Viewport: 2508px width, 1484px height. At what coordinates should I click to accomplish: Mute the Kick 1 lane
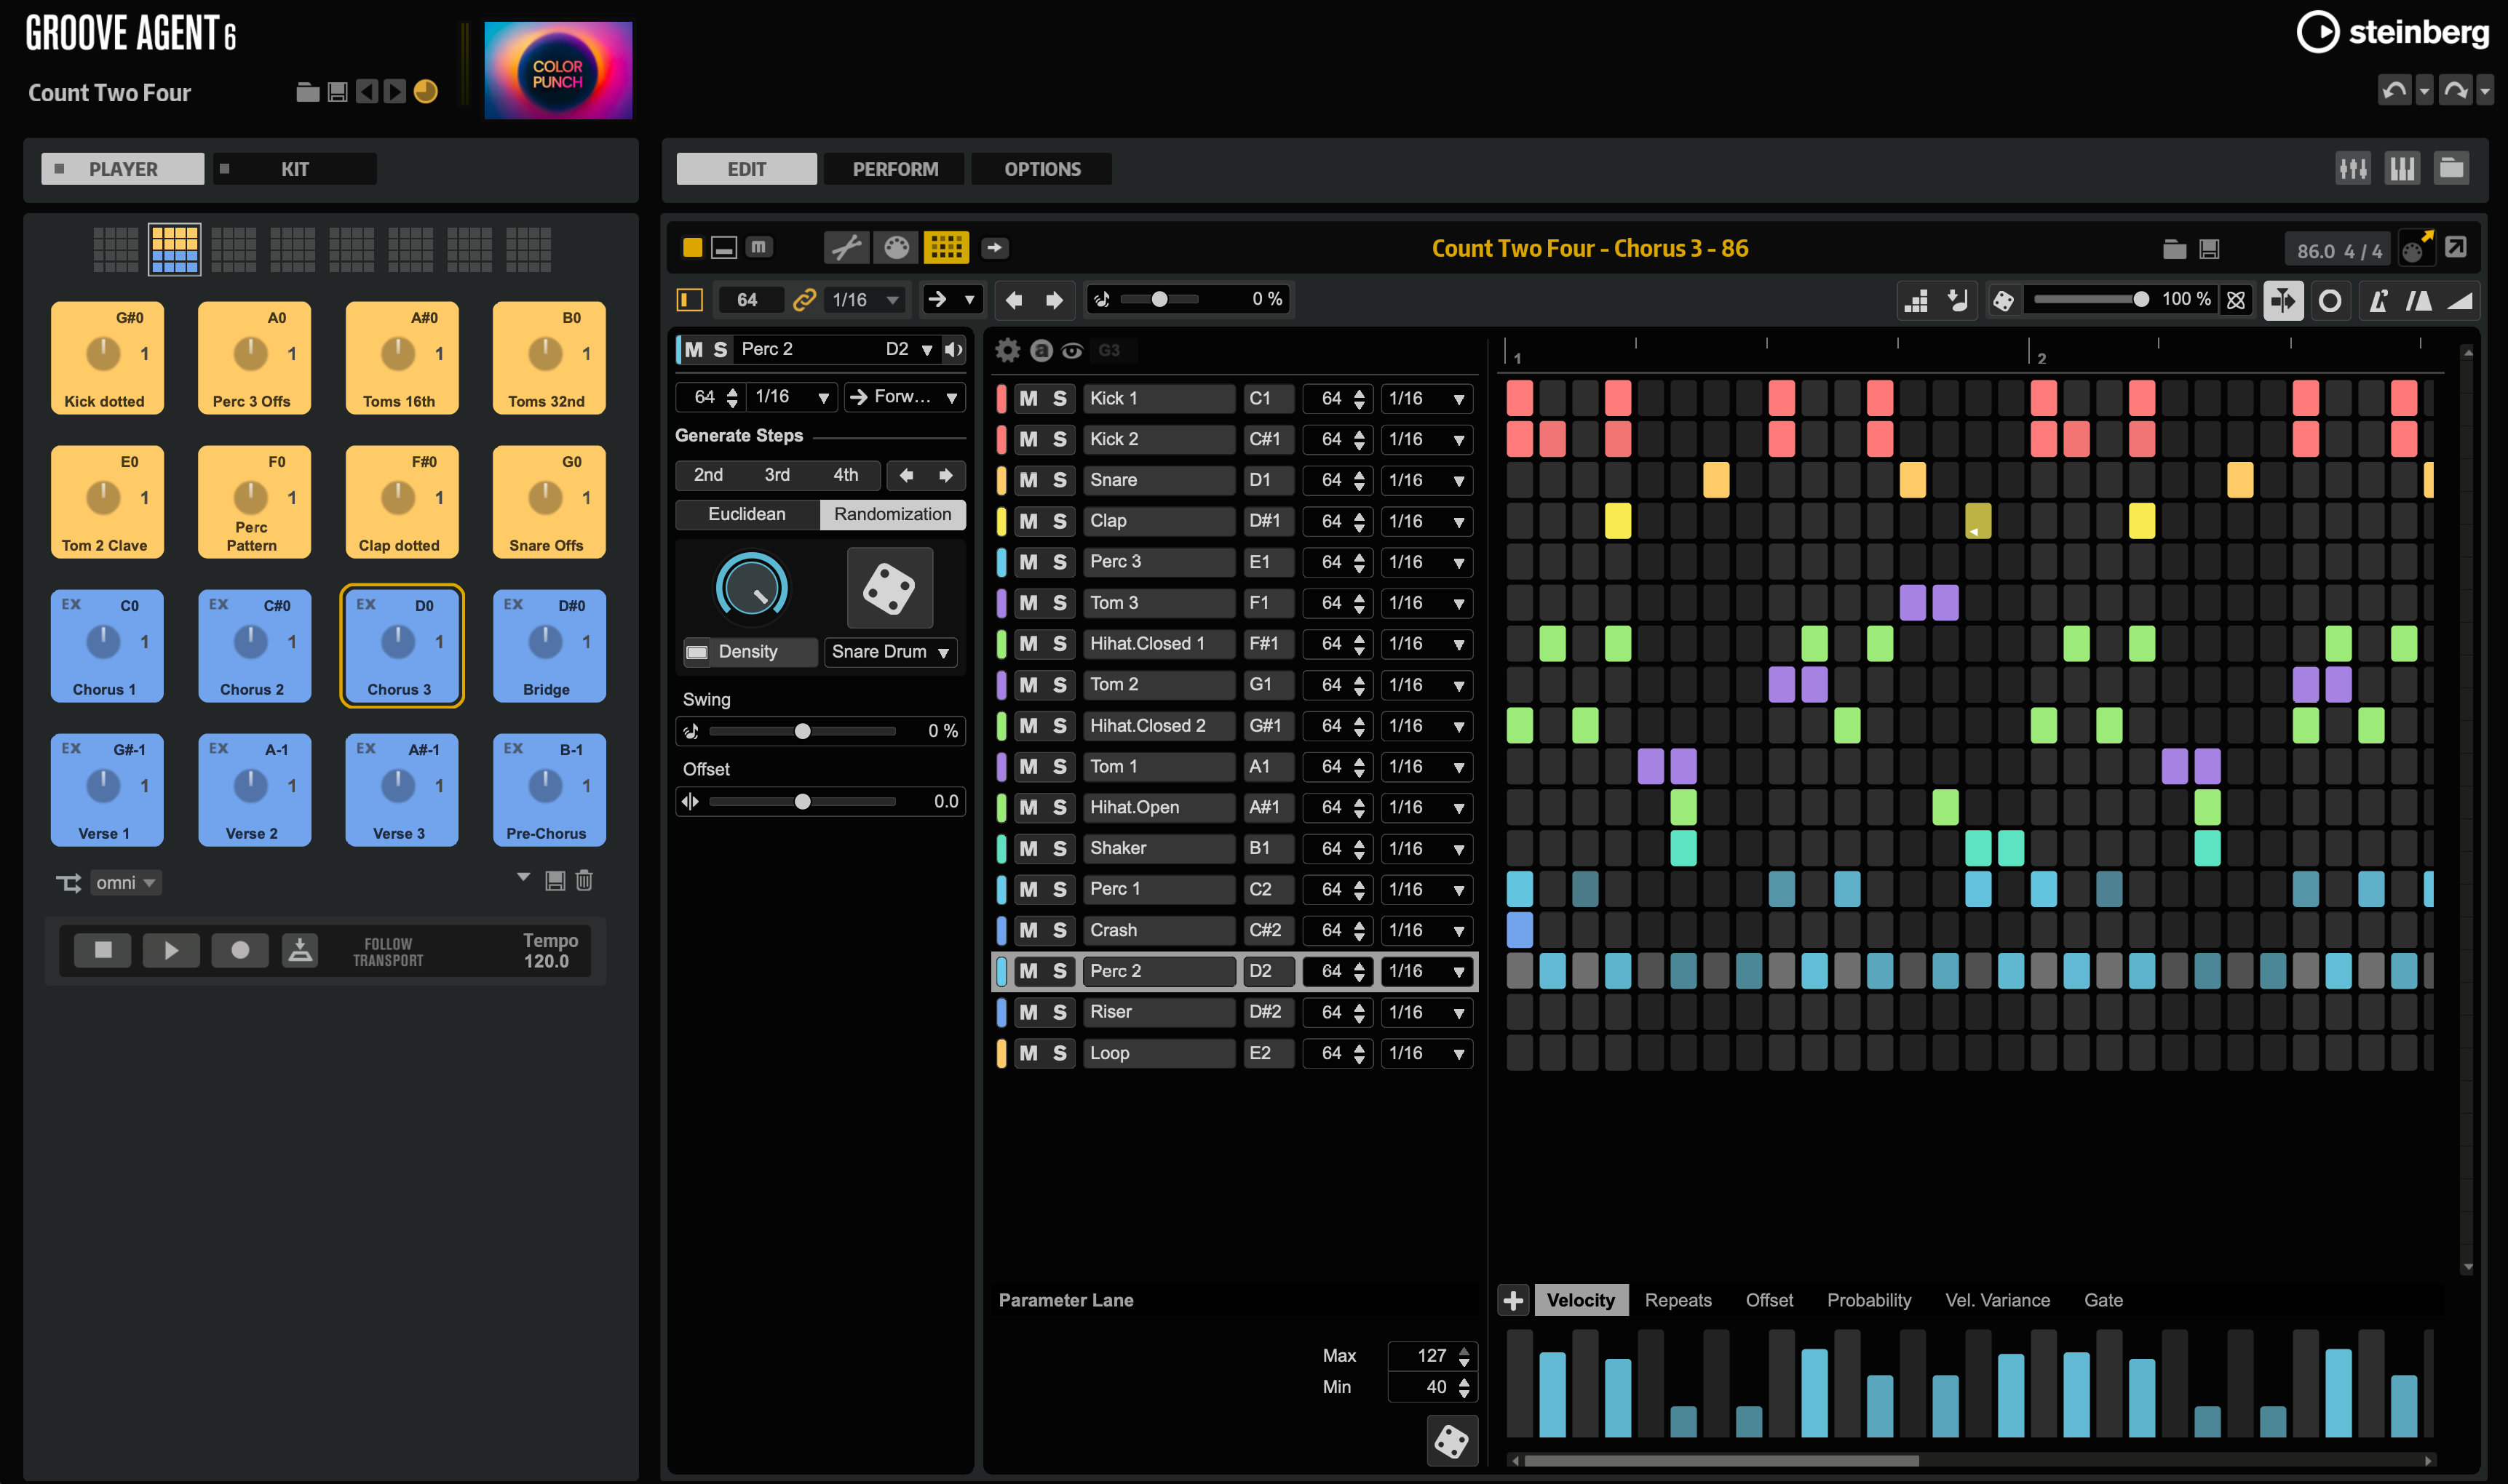[x=1028, y=398]
